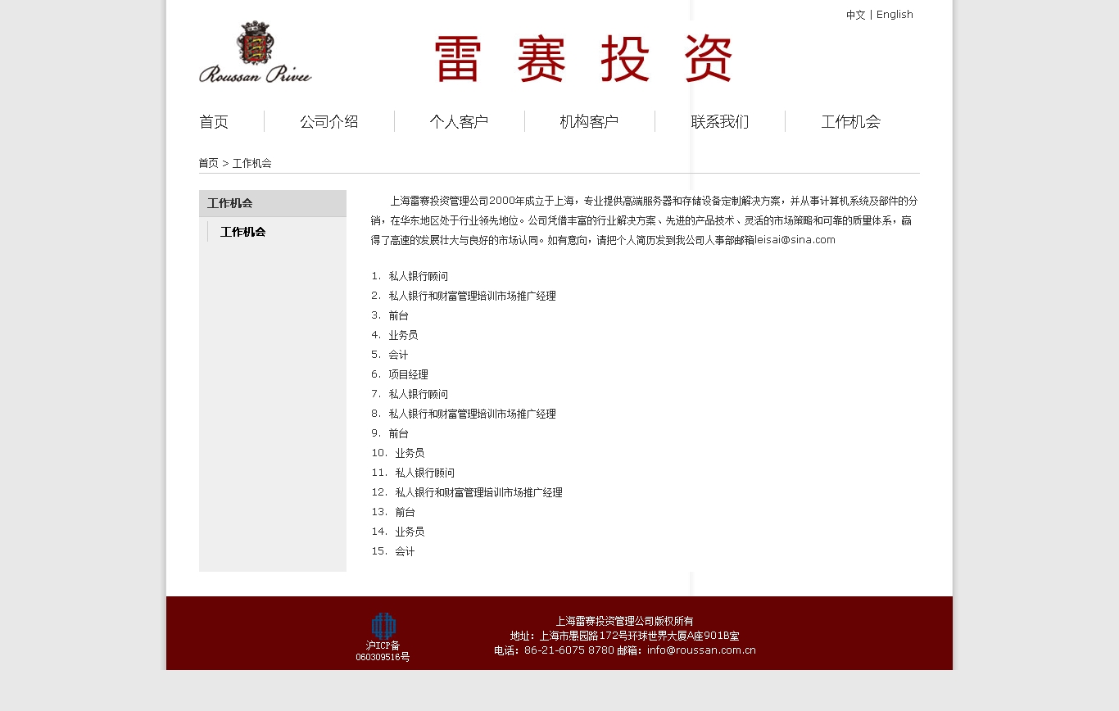Screen dimensions: 1119x711
Task: Open the 首页 navigation menu item
Action: 214,122
